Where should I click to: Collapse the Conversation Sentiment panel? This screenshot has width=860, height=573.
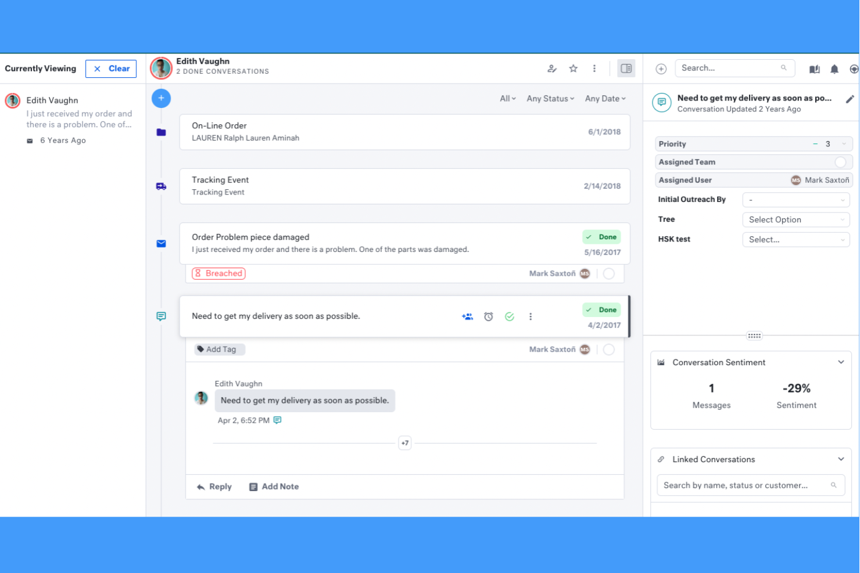point(841,362)
